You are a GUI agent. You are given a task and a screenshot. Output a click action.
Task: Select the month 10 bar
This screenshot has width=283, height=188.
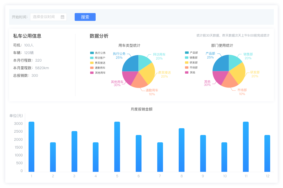pyautogui.click(x=224, y=157)
